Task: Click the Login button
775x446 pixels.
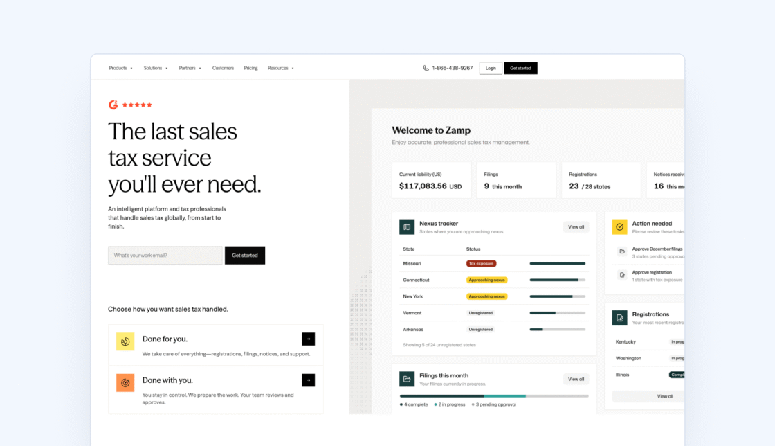Action: pos(491,69)
